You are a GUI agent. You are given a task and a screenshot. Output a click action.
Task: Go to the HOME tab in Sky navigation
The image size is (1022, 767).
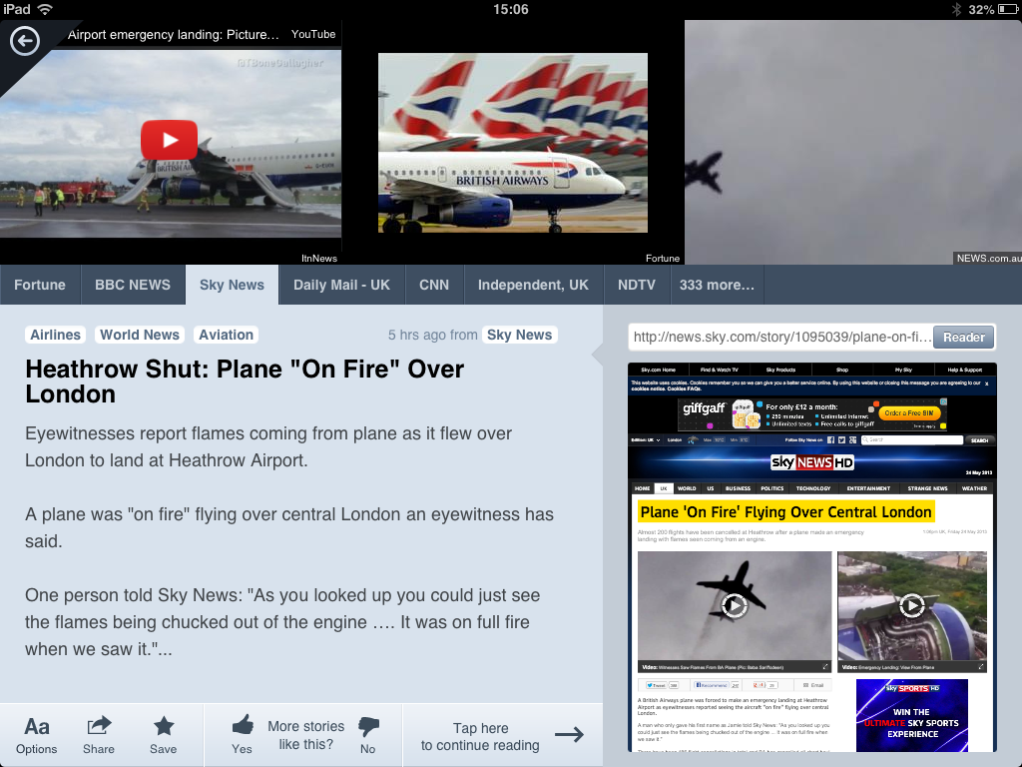(643, 488)
